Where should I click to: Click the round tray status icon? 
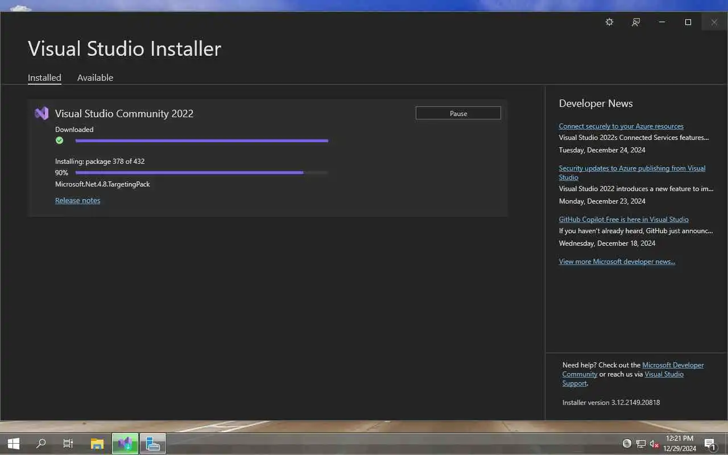tap(627, 444)
